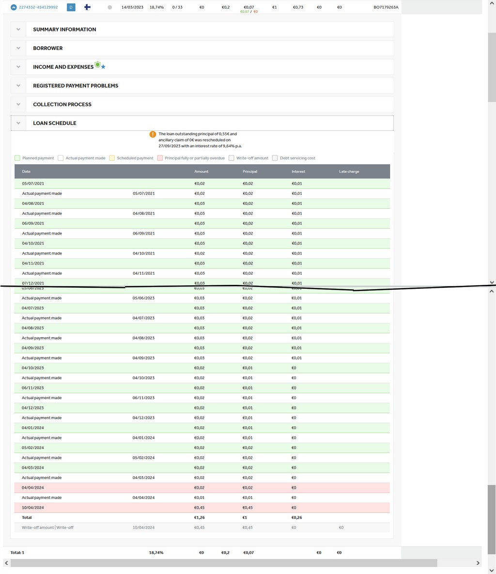Click the Date column header
Viewport: 496px width, 574px height.
26,171
